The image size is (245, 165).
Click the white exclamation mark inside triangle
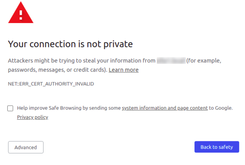(21, 15)
